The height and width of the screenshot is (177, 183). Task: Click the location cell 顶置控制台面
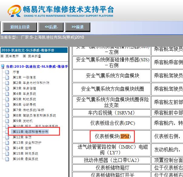coord(167,160)
